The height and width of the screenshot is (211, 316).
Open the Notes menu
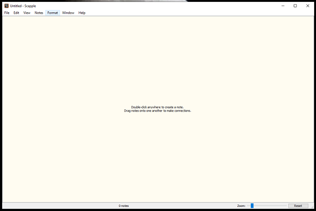39,13
